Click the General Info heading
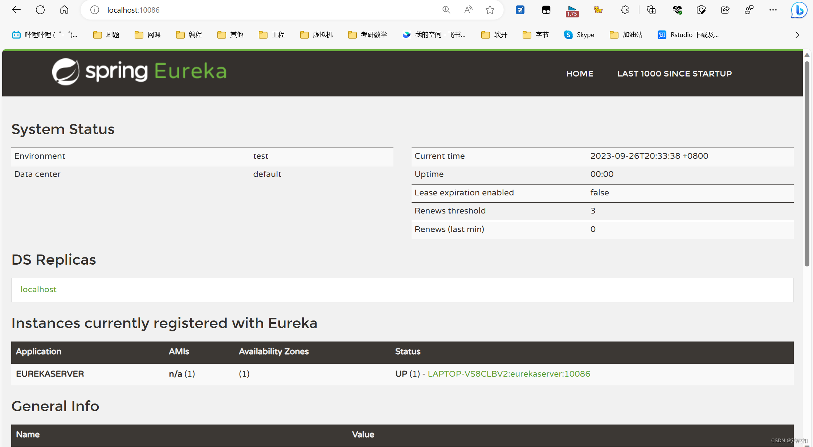 55,406
